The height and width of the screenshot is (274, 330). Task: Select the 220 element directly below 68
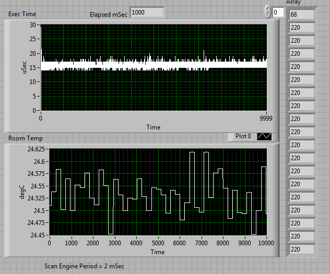pyautogui.click(x=302, y=28)
